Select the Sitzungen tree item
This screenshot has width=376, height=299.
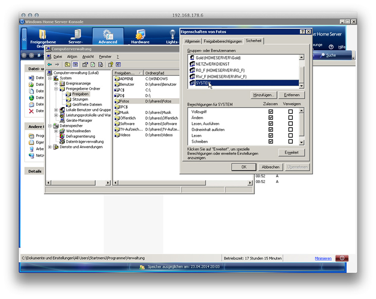pos(80,99)
